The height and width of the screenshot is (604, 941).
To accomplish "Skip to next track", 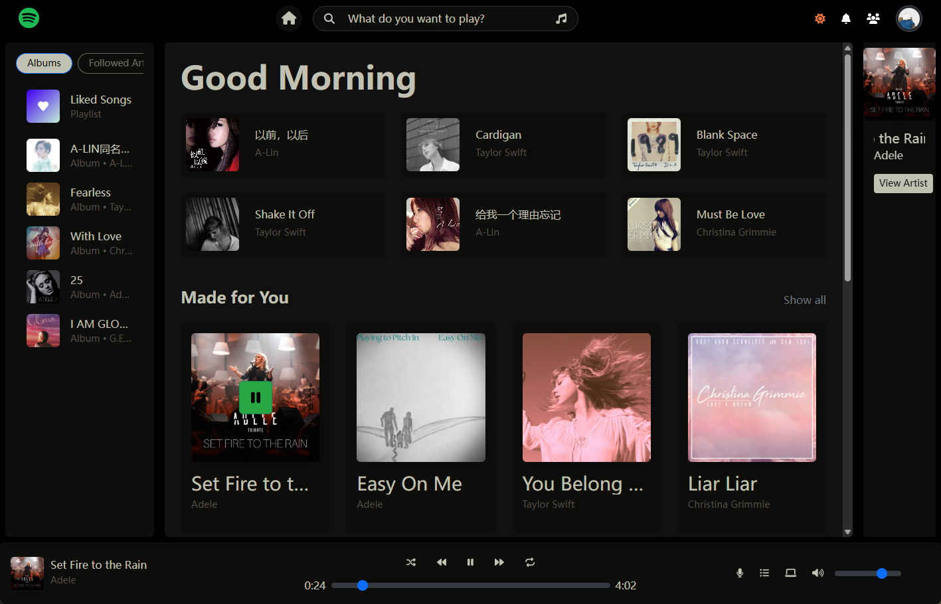I will tap(499, 562).
